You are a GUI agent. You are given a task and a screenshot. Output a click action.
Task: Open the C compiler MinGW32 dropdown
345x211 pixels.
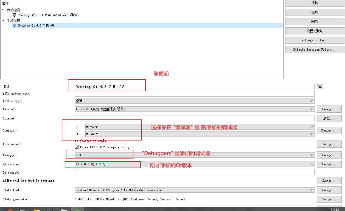(200, 127)
